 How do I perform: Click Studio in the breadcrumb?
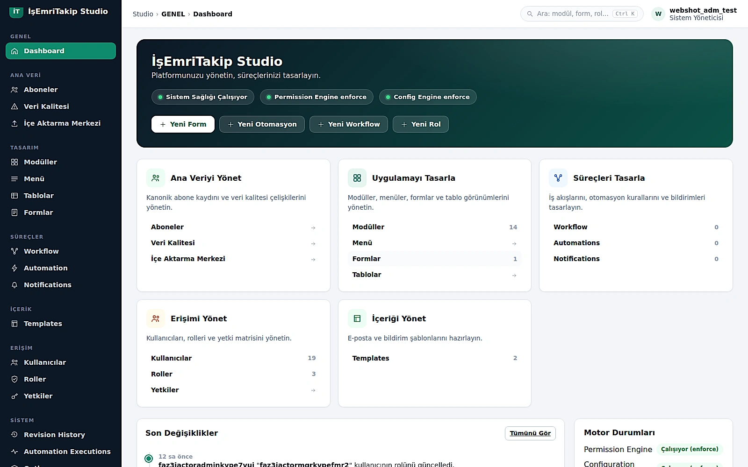pos(143,14)
